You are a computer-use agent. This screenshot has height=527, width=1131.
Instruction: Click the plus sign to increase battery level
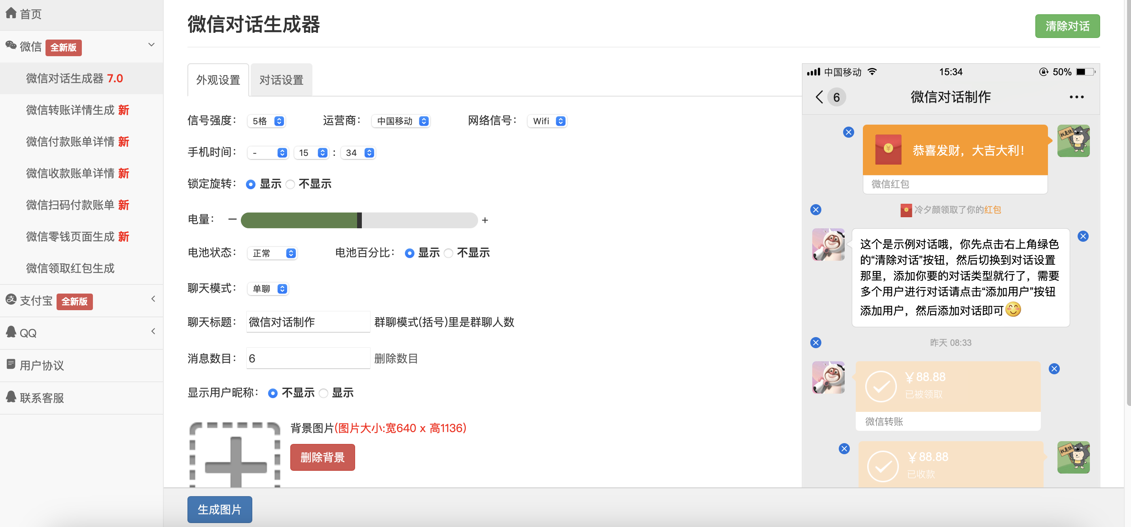[x=485, y=220]
